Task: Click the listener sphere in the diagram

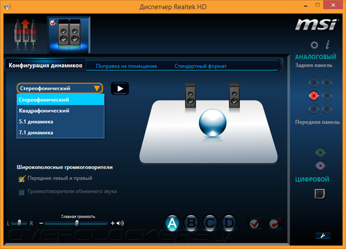Action: tap(212, 123)
